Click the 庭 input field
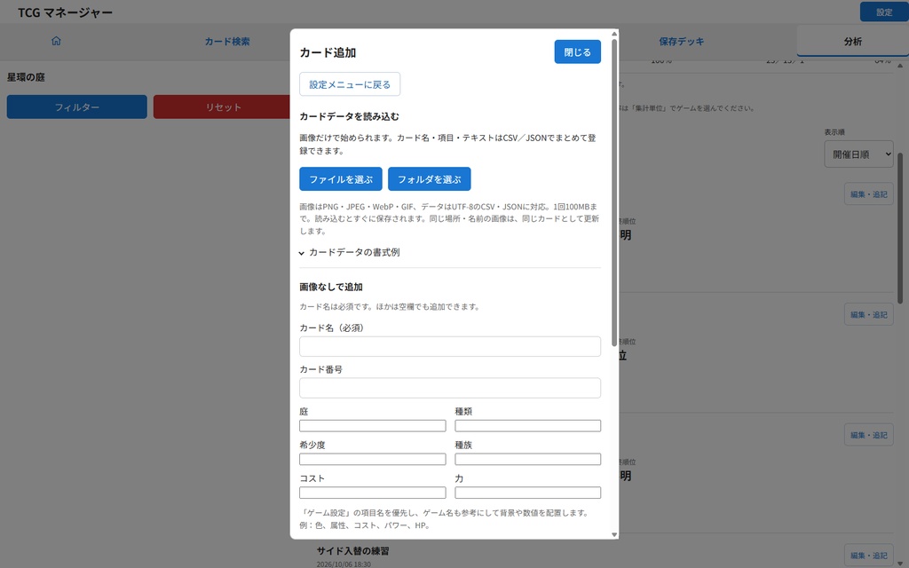The height and width of the screenshot is (568, 909). pos(372,426)
